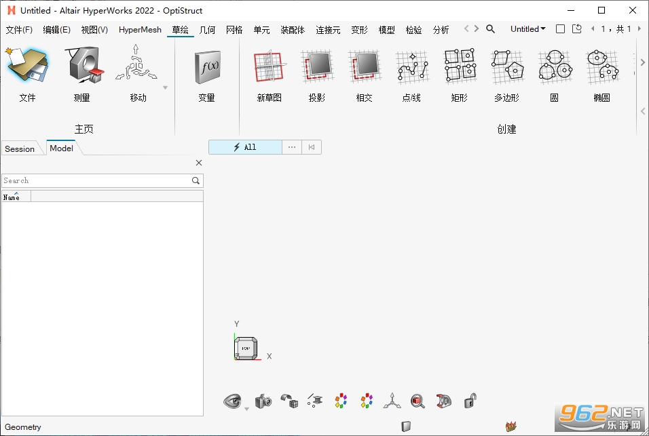Switch to the Session browser tab

tap(20, 148)
